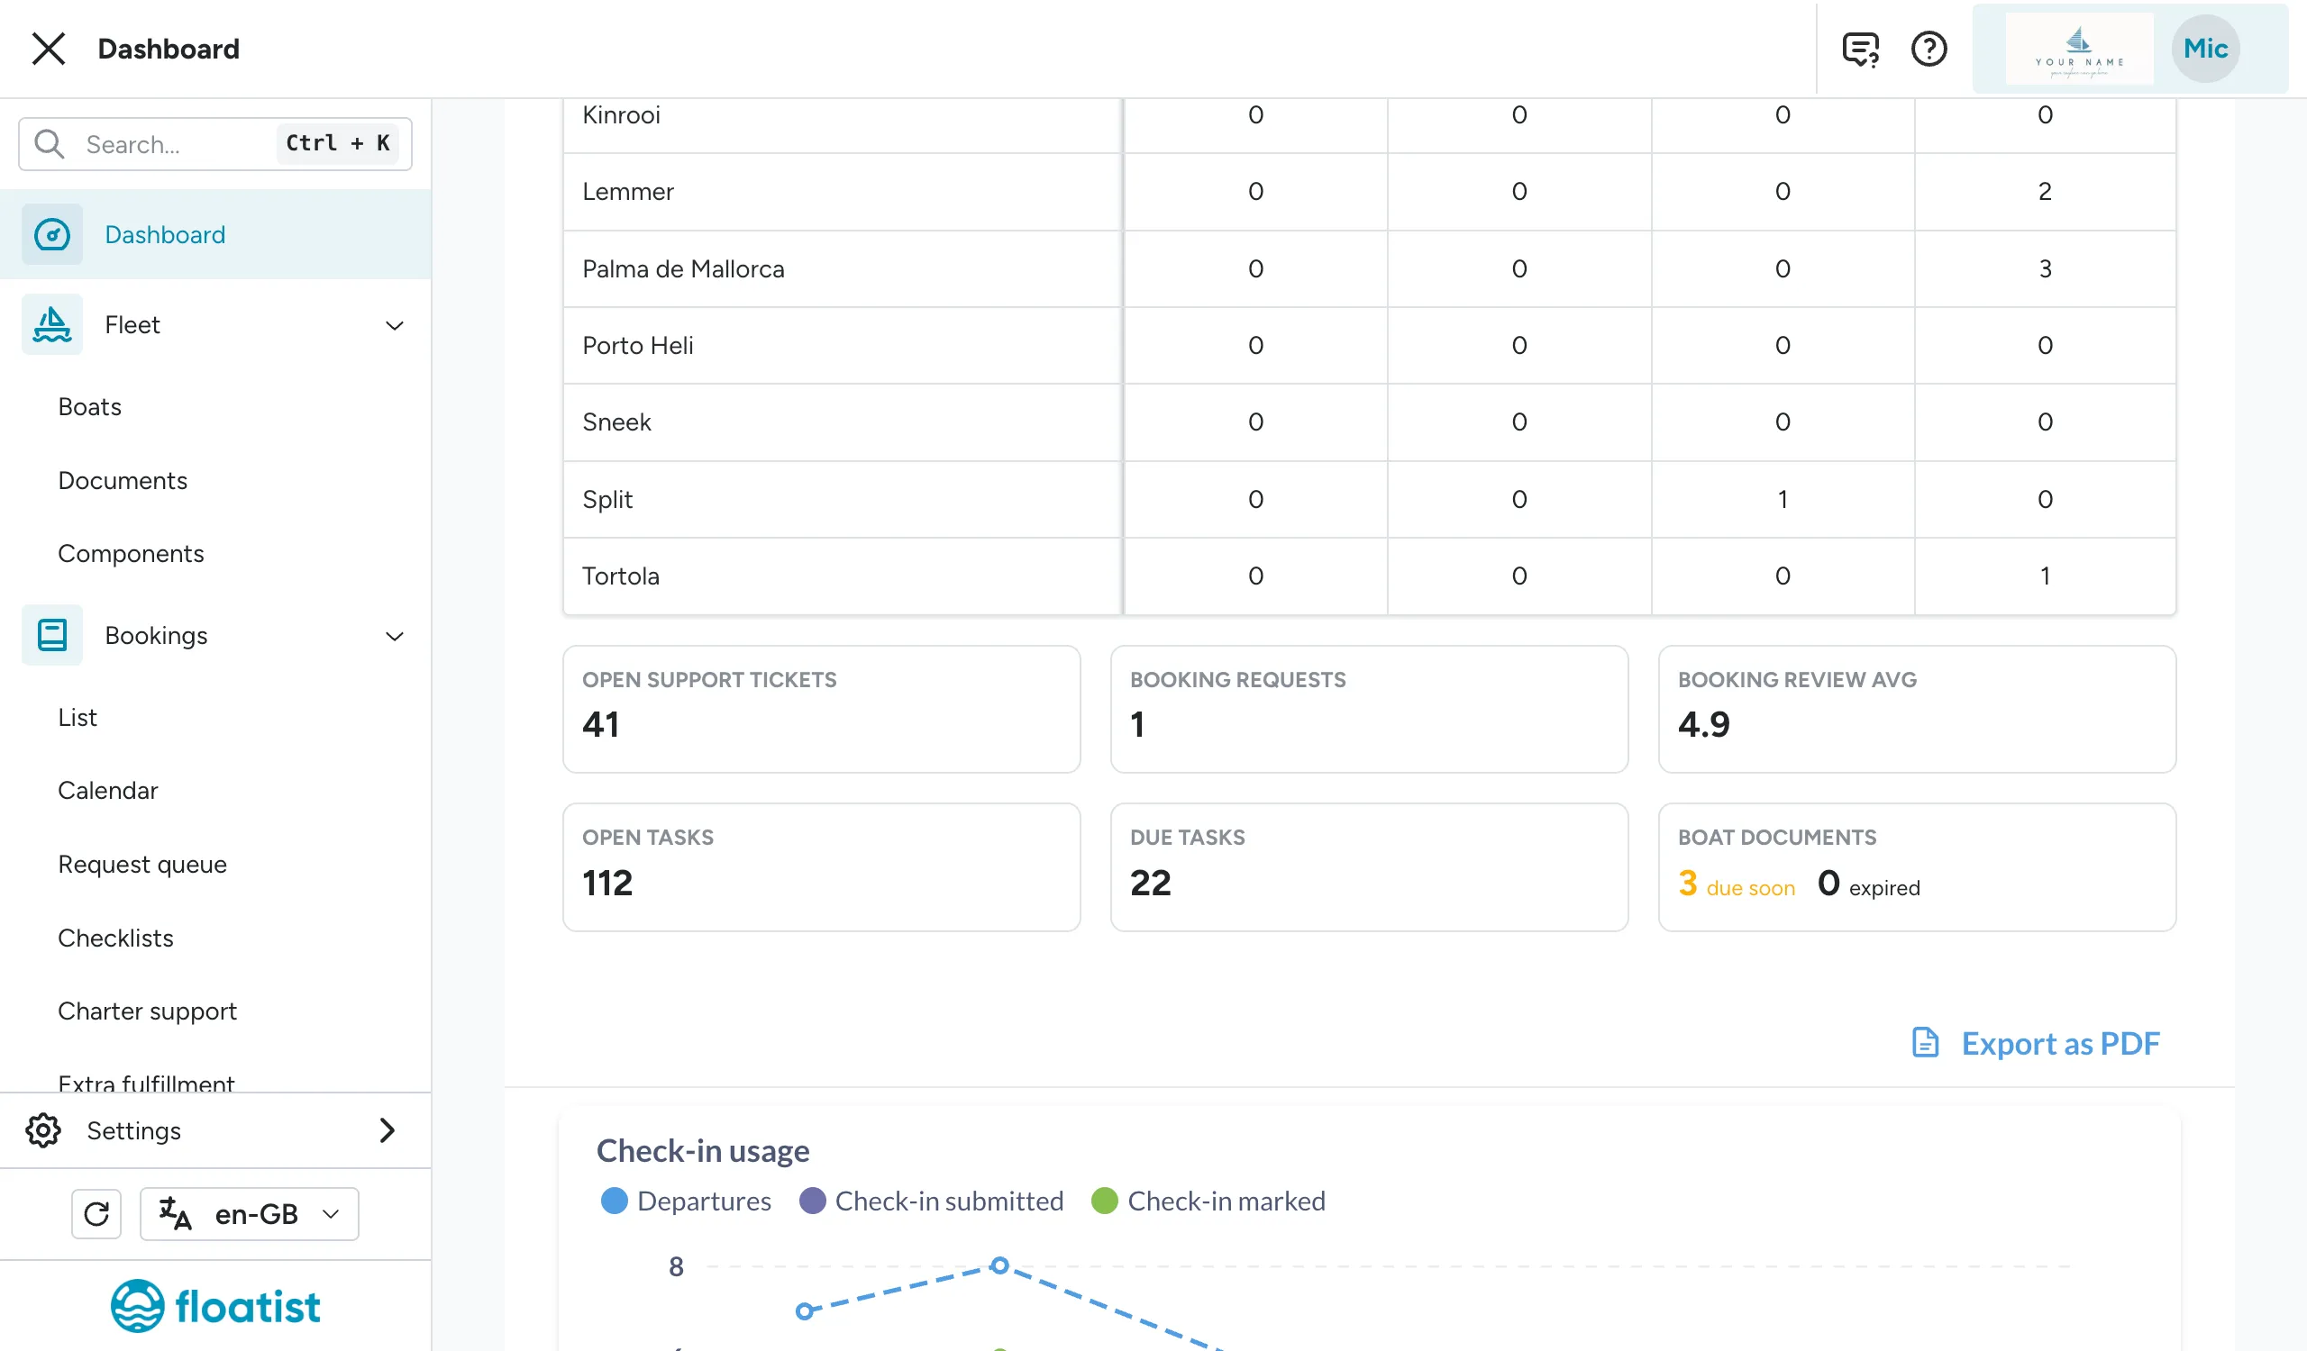Collapse the Fleet menu chevron
Viewport: 2307px width, 1351px height.
[395, 326]
